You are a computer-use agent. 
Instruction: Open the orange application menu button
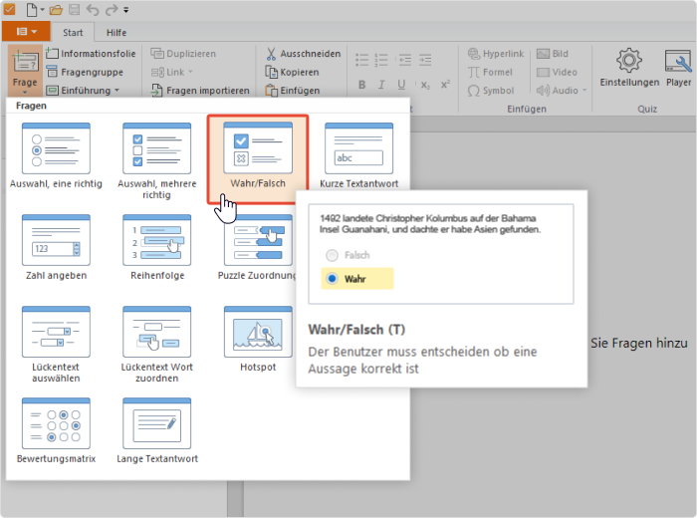point(26,32)
